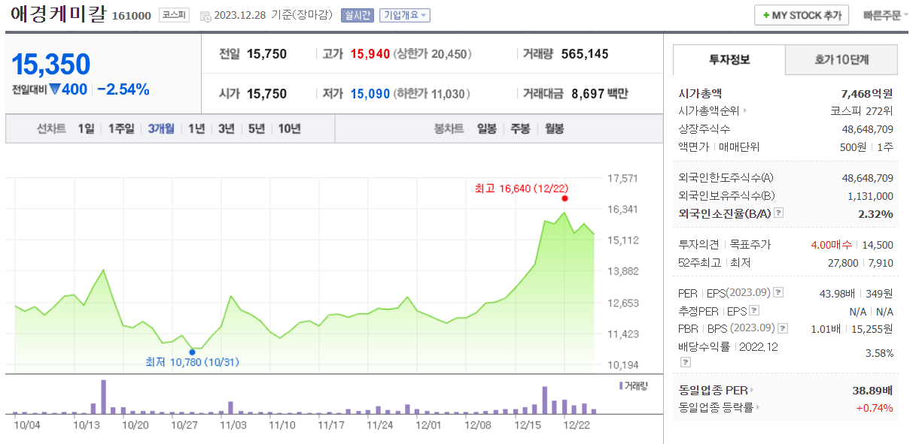Image resolution: width=922 pixels, height=444 pixels.
Task: Click help icon next to 외국인소진율(B/A)
Action: 778,213
